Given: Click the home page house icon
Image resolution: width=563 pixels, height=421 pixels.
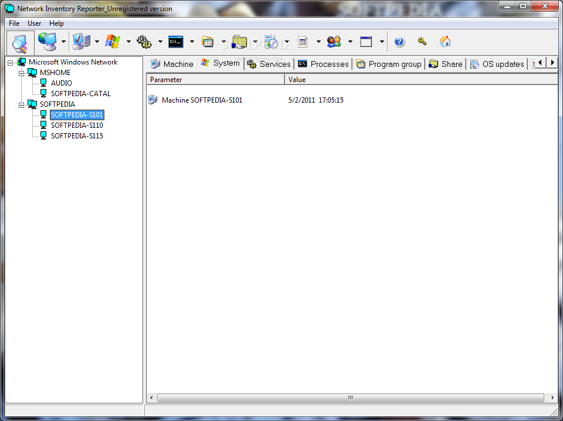Looking at the screenshot, I should pyautogui.click(x=445, y=41).
